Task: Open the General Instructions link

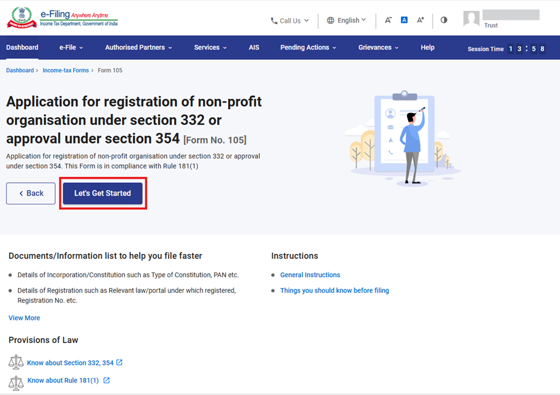Action: pyautogui.click(x=310, y=275)
